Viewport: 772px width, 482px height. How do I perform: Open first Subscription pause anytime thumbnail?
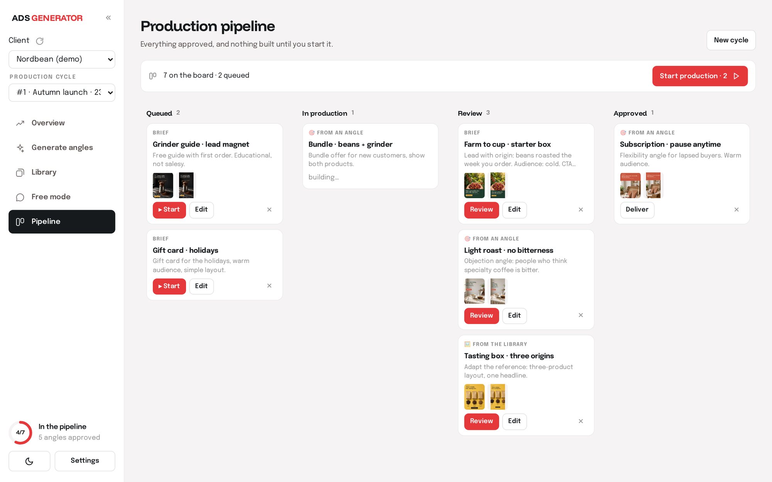coord(630,185)
